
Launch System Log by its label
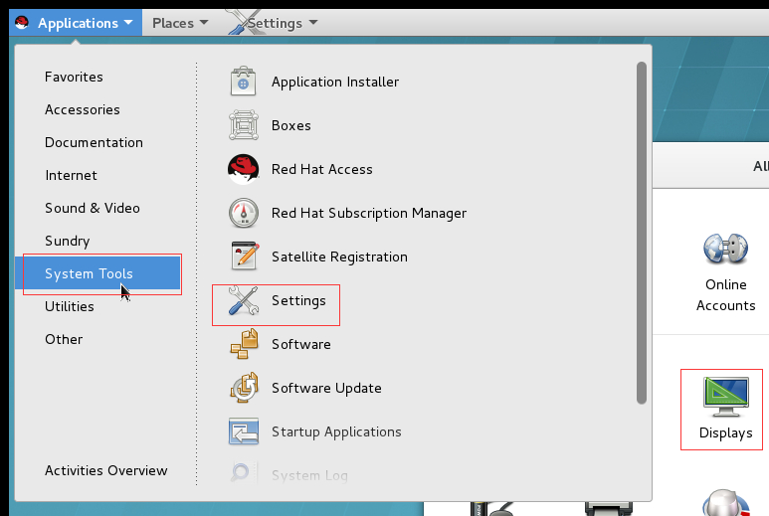[309, 475]
